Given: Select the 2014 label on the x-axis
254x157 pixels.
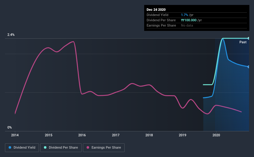Looking at the screenshot, I should 15,135.
